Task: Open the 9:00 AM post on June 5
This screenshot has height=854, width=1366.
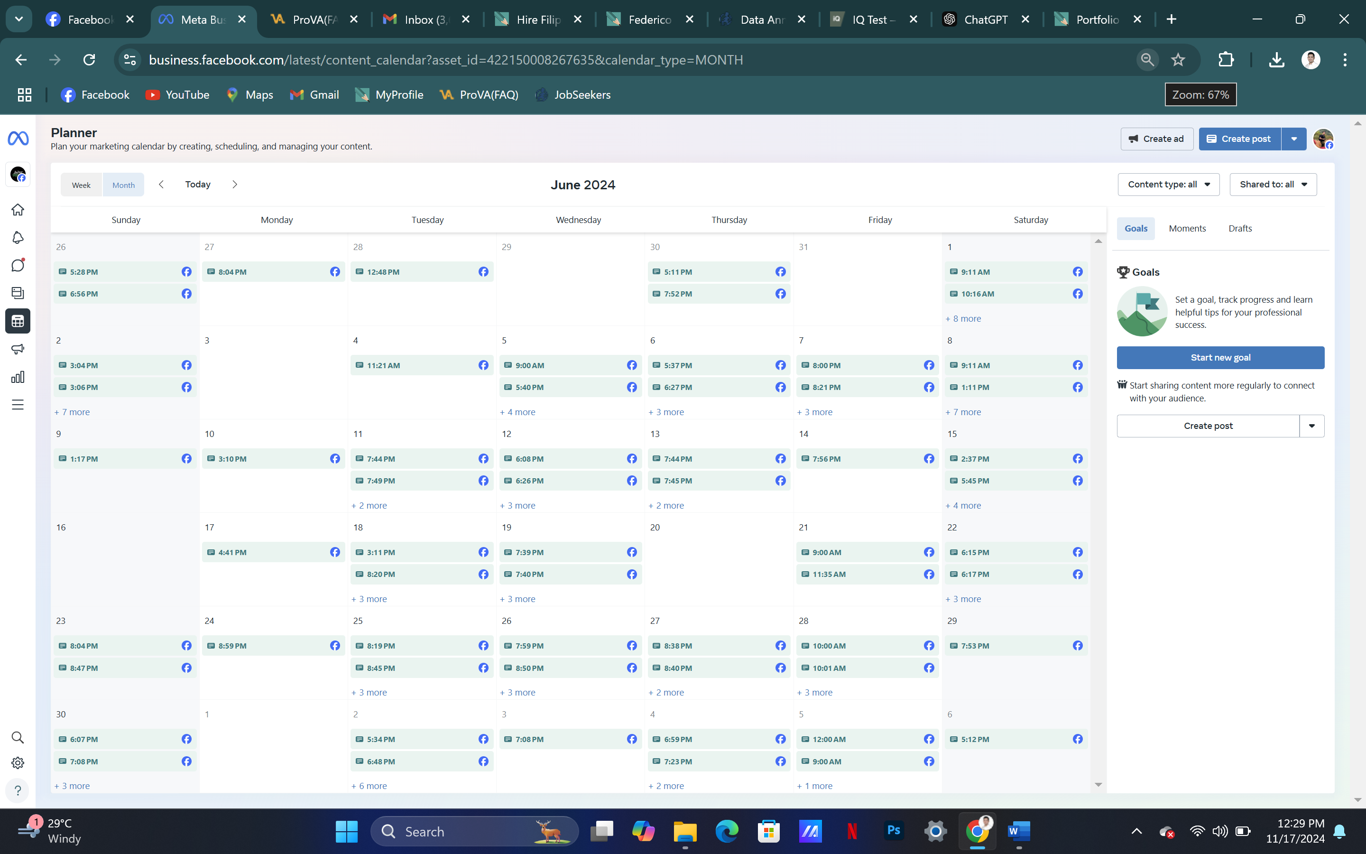Action: (x=569, y=365)
